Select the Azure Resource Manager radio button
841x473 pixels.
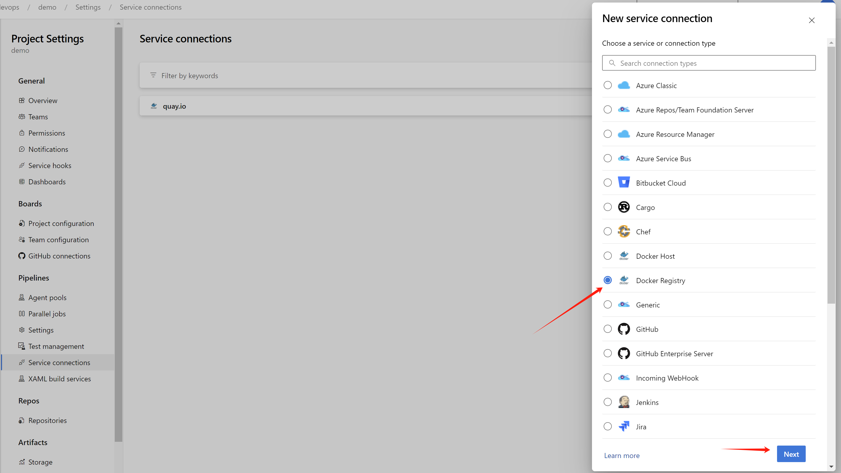click(607, 134)
